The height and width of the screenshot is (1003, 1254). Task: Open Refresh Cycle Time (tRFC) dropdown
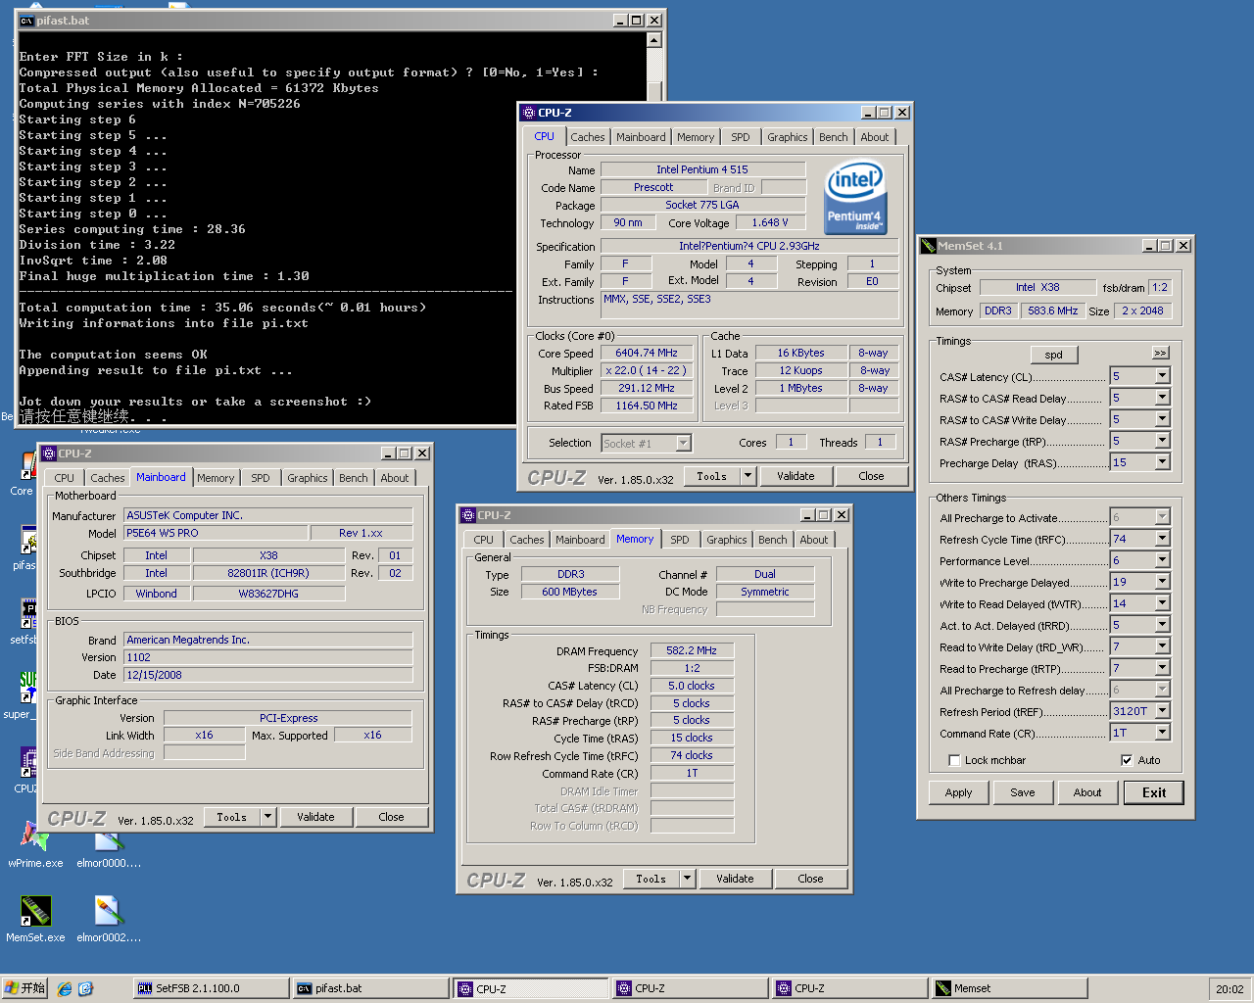[1162, 539]
